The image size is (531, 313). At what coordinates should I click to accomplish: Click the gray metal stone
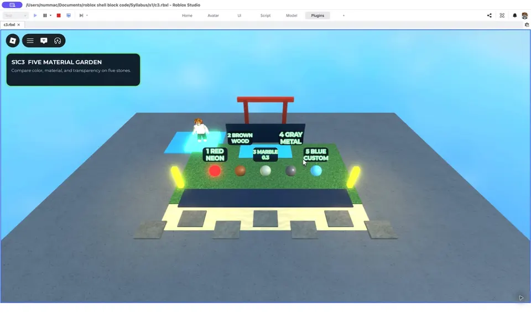coord(290,170)
